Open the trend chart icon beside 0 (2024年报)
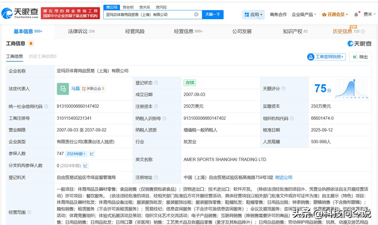This screenshot has width=378, height=225. coord(86,165)
